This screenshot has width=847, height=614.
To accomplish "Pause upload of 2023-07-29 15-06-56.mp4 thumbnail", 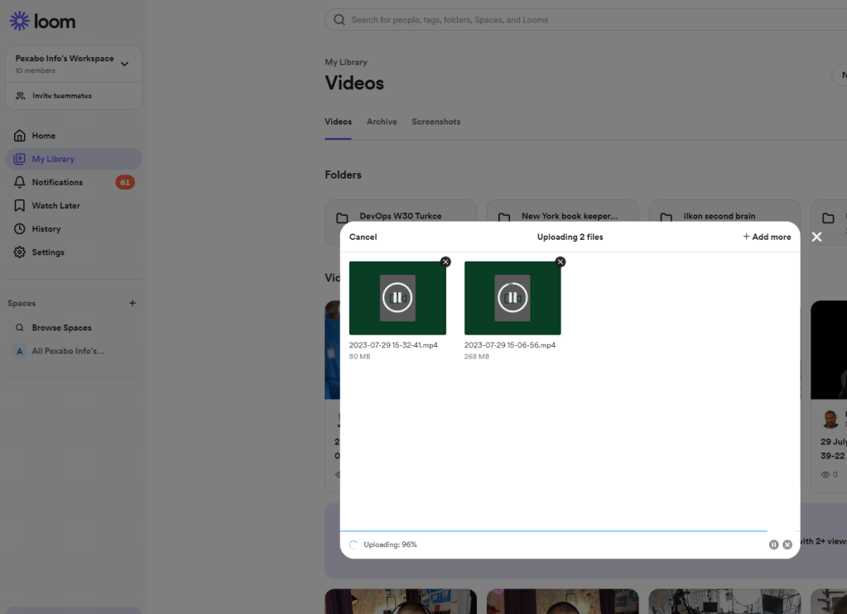I will click(513, 298).
